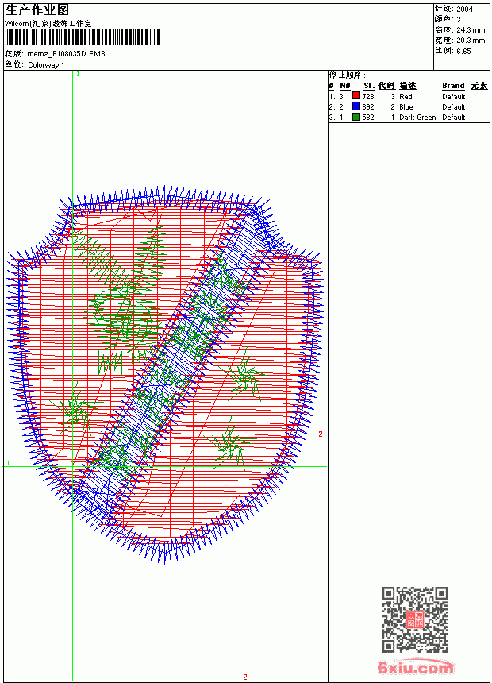Screen dimensions: 492x683
Task: Click the red marker 2 on right edge
Action: [x=321, y=434]
